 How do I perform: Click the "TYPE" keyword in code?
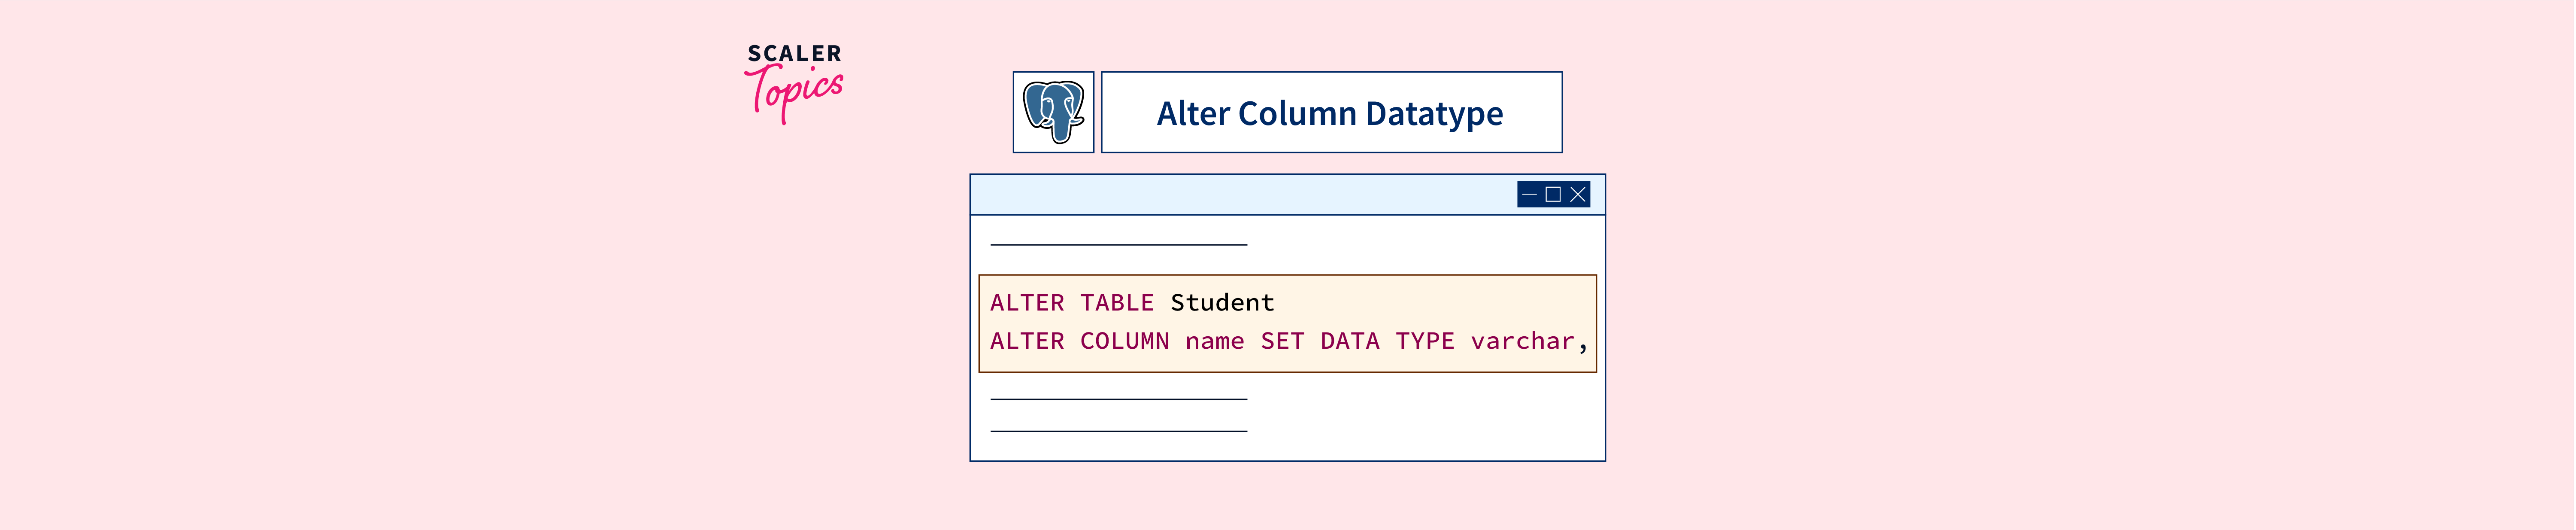pyautogui.click(x=1424, y=341)
